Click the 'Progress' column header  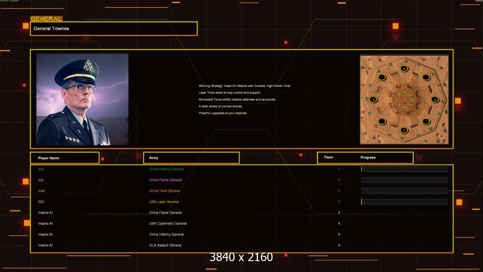(368, 157)
